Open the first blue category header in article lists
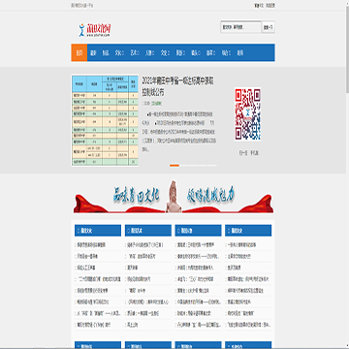 tap(98, 231)
